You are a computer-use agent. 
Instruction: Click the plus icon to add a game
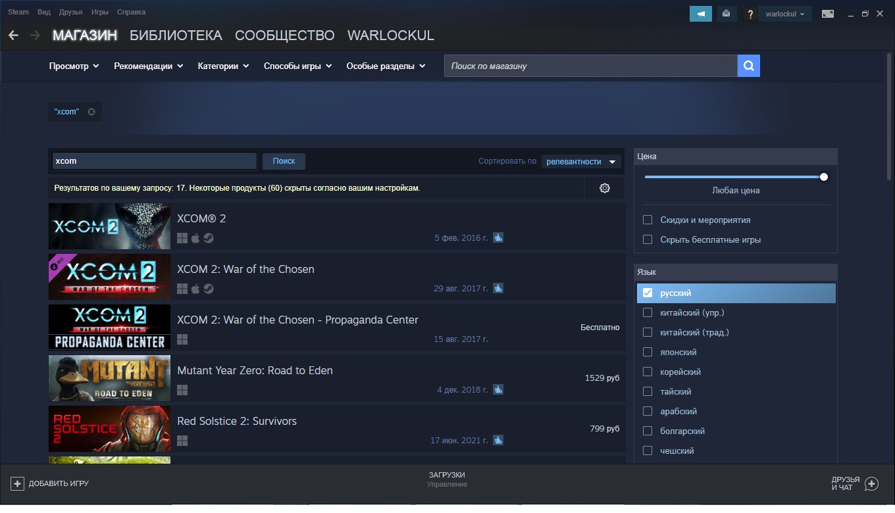[x=17, y=483]
